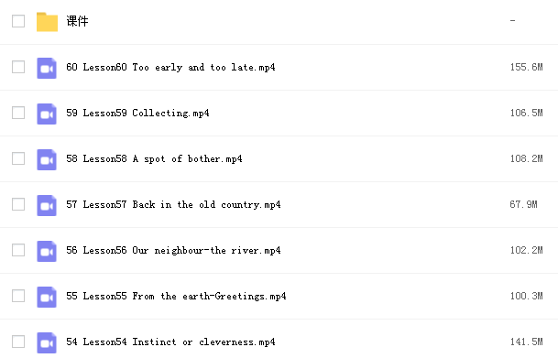Viewport: 558px width, 358px height.
Task: Click the 67.9M size for Lesson57
Action: (523, 204)
